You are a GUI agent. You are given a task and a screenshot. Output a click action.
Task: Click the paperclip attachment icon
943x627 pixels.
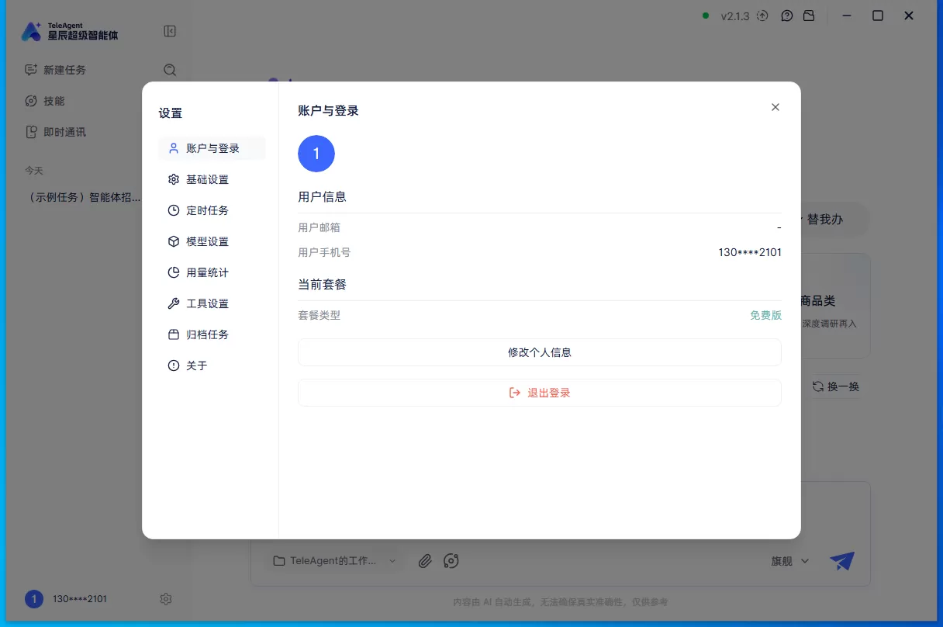(x=424, y=560)
